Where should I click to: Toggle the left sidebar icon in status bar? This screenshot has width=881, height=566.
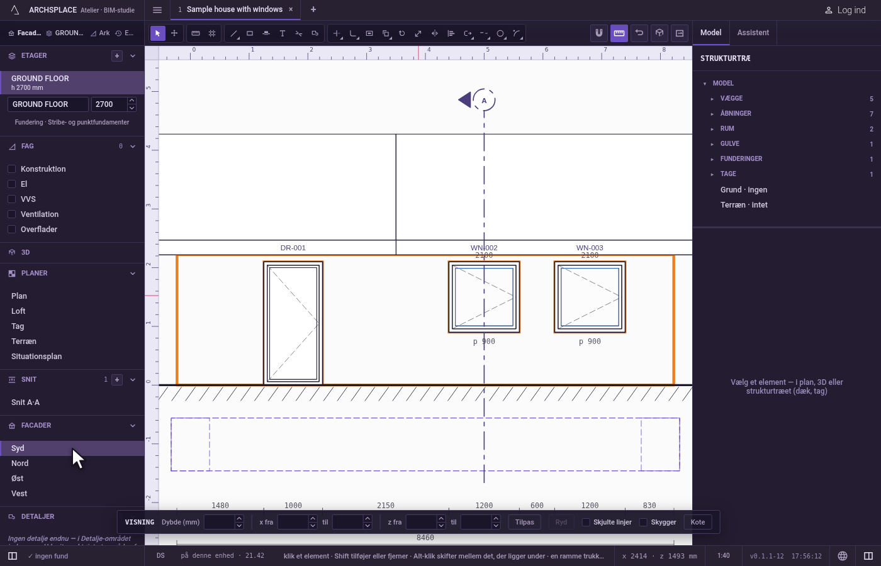13,556
